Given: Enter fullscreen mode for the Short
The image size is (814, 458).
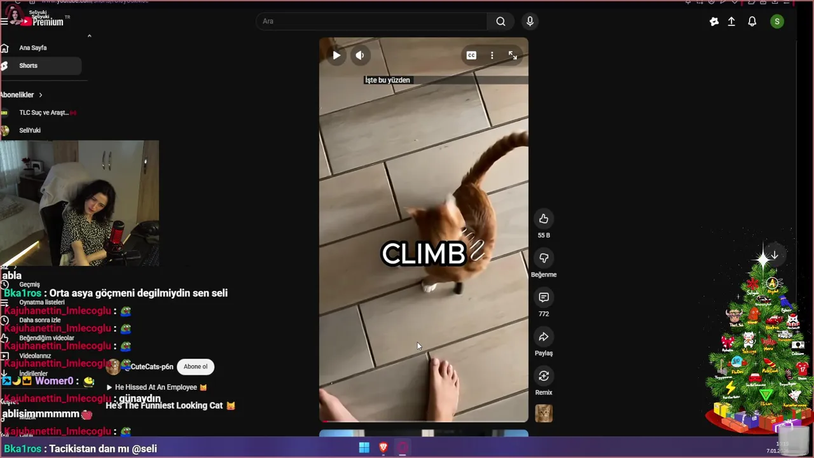Looking at the screenshot, I should [x=513, y=55].
